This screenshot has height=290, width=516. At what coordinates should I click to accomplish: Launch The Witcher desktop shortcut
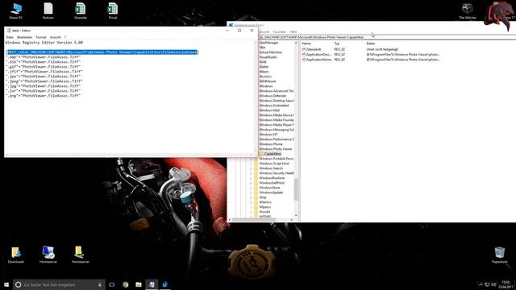[x=468, y=10]
